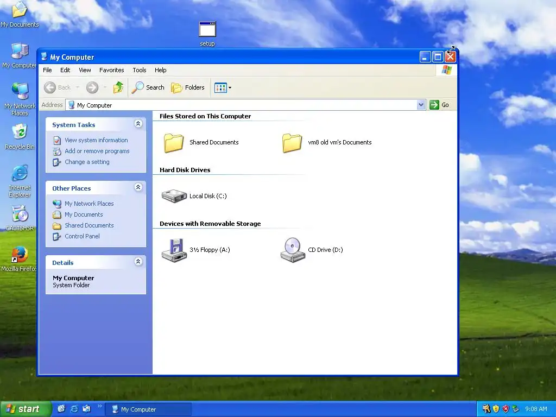556x417 pixels.
Task: Open Shared Documents link in sidebar
Action: 89,225
